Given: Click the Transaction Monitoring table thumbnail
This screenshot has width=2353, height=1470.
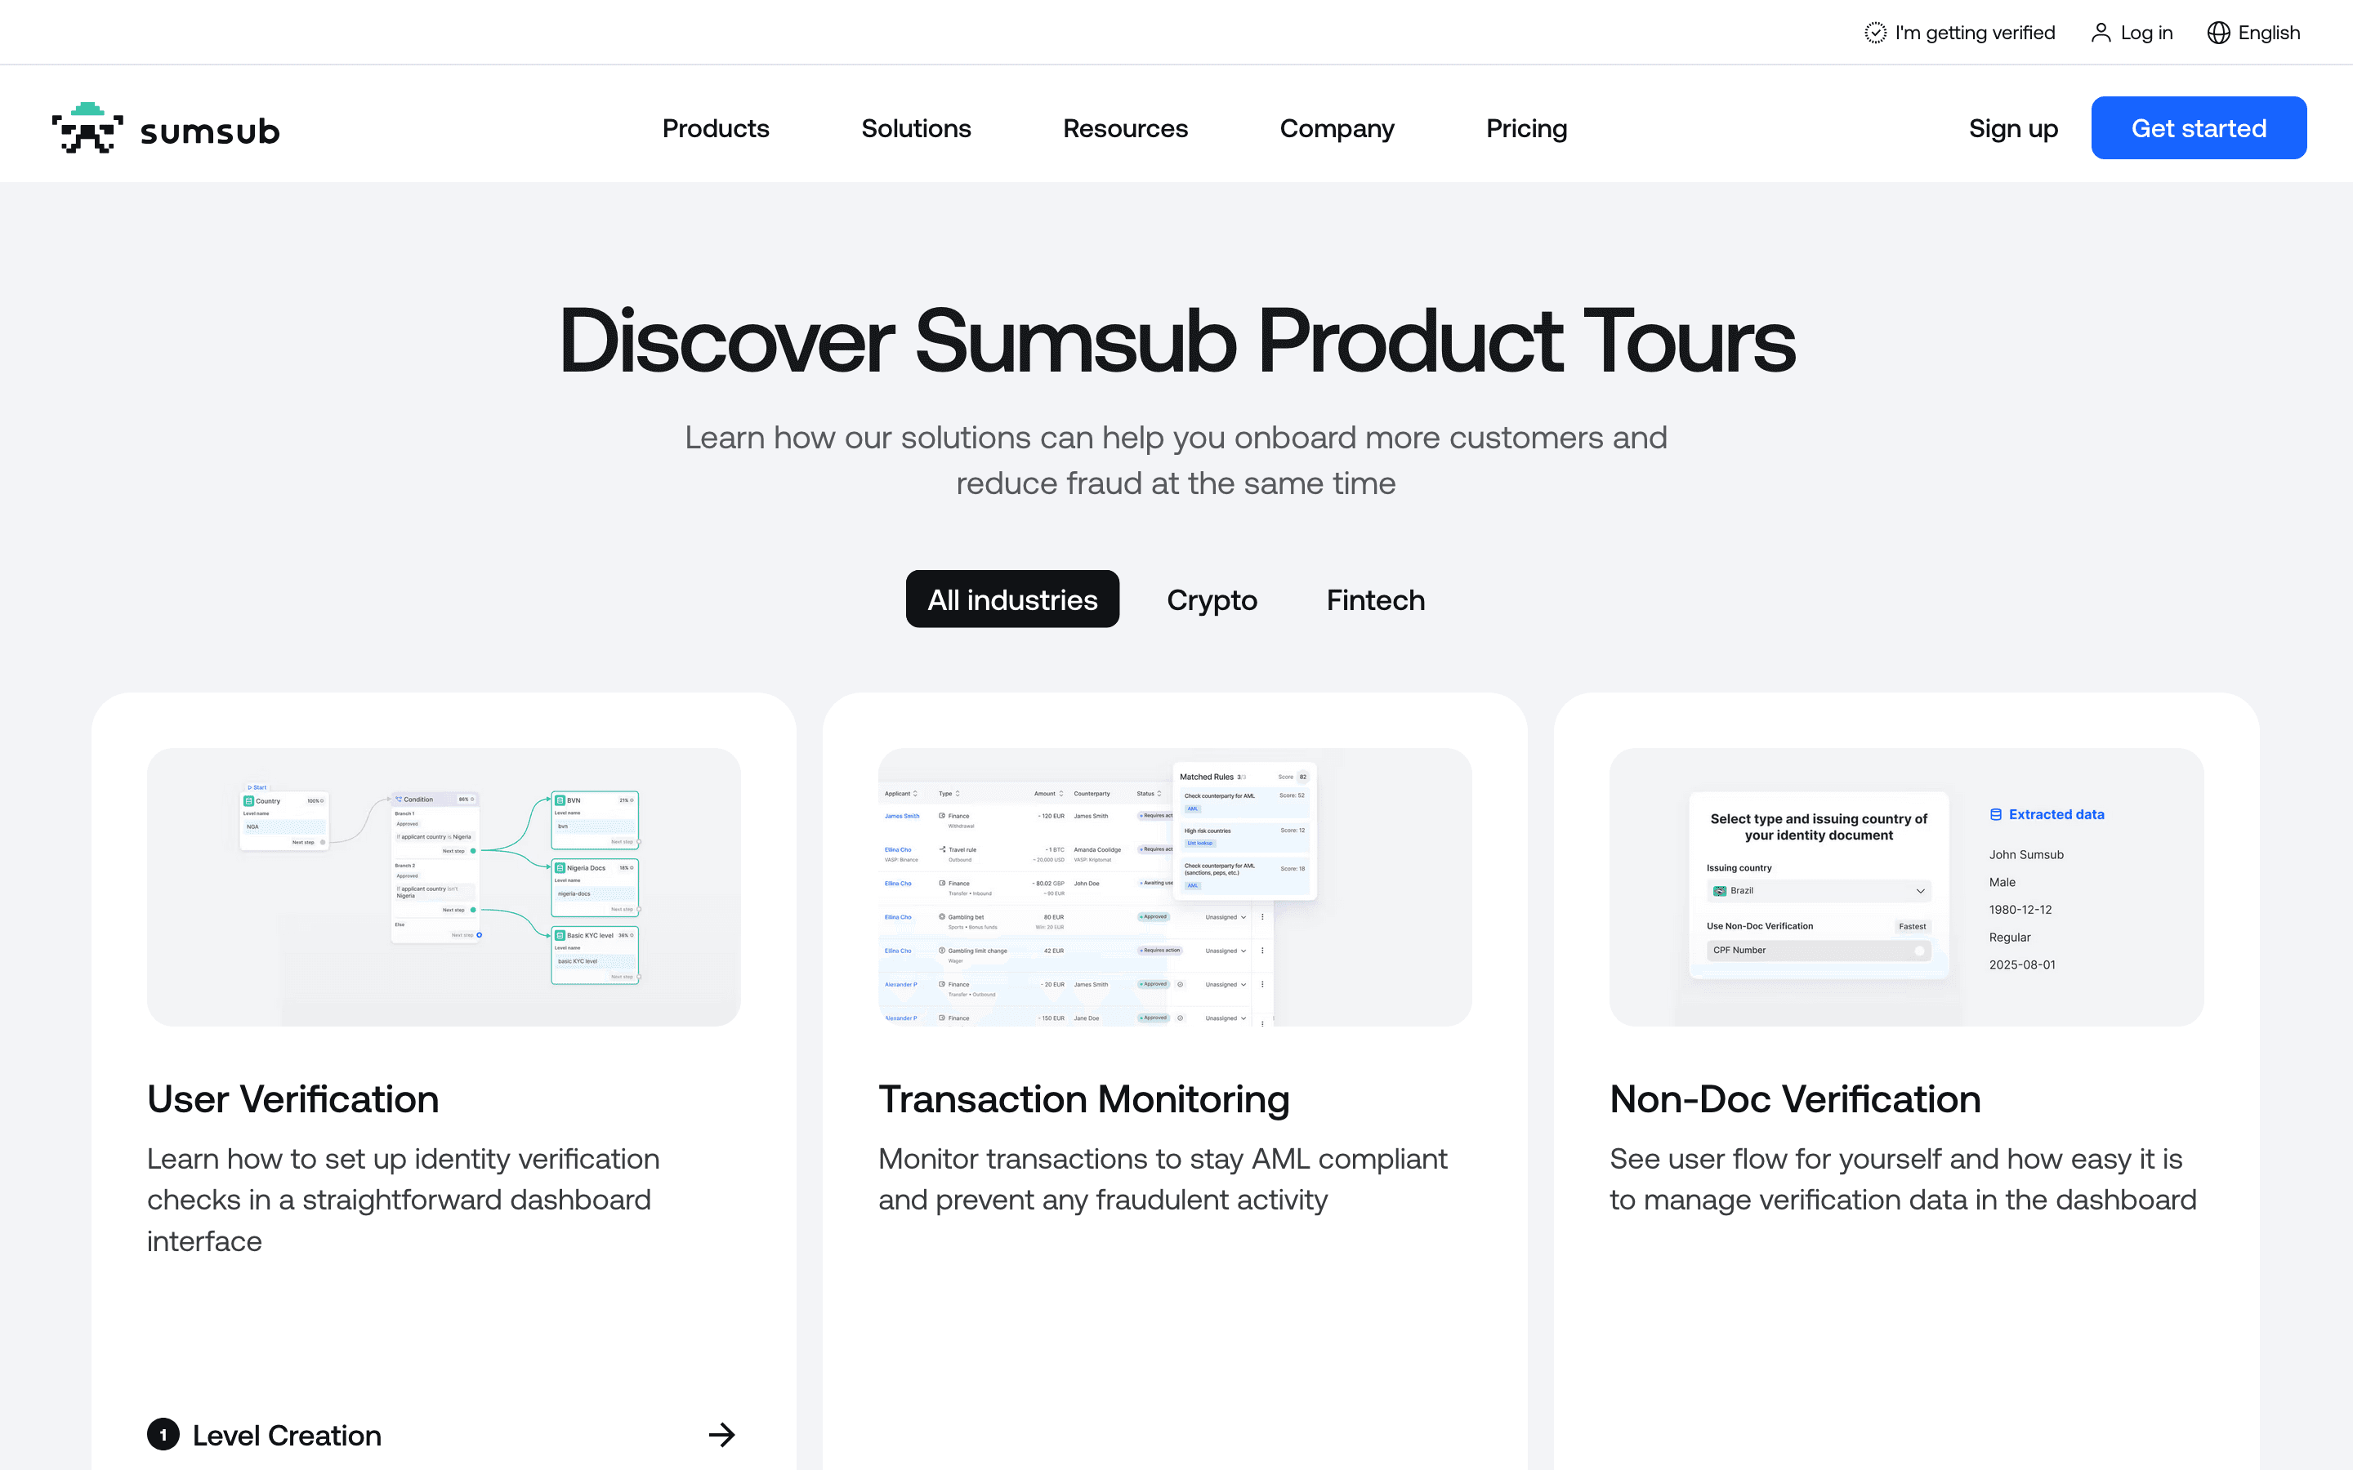Looking at the screenshot, I should coord(1175,887).
